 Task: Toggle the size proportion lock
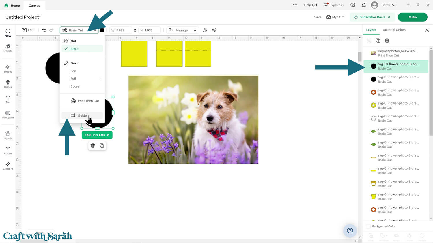pos(135,30)
